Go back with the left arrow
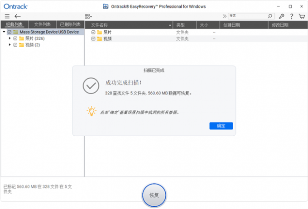The width and height of the screenshot is (308, 209). pyautogui.click(x=18, y=16)
